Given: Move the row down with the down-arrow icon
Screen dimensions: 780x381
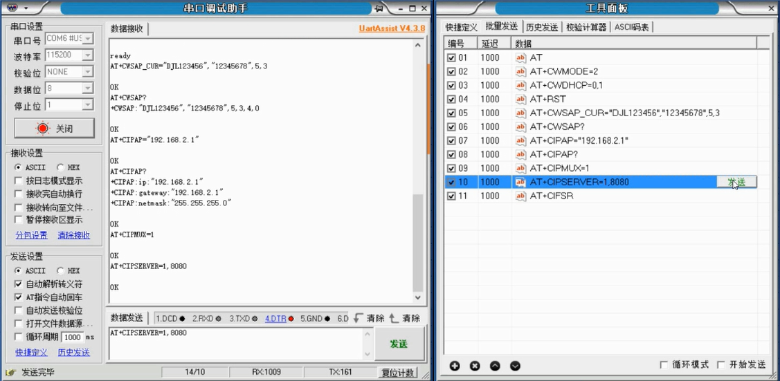Looking at the screenshot, I should [516, 366].
